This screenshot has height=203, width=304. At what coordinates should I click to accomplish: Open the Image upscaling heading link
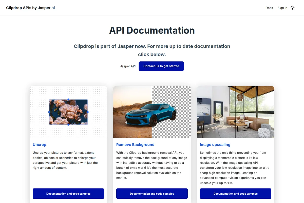coord(215,145)
